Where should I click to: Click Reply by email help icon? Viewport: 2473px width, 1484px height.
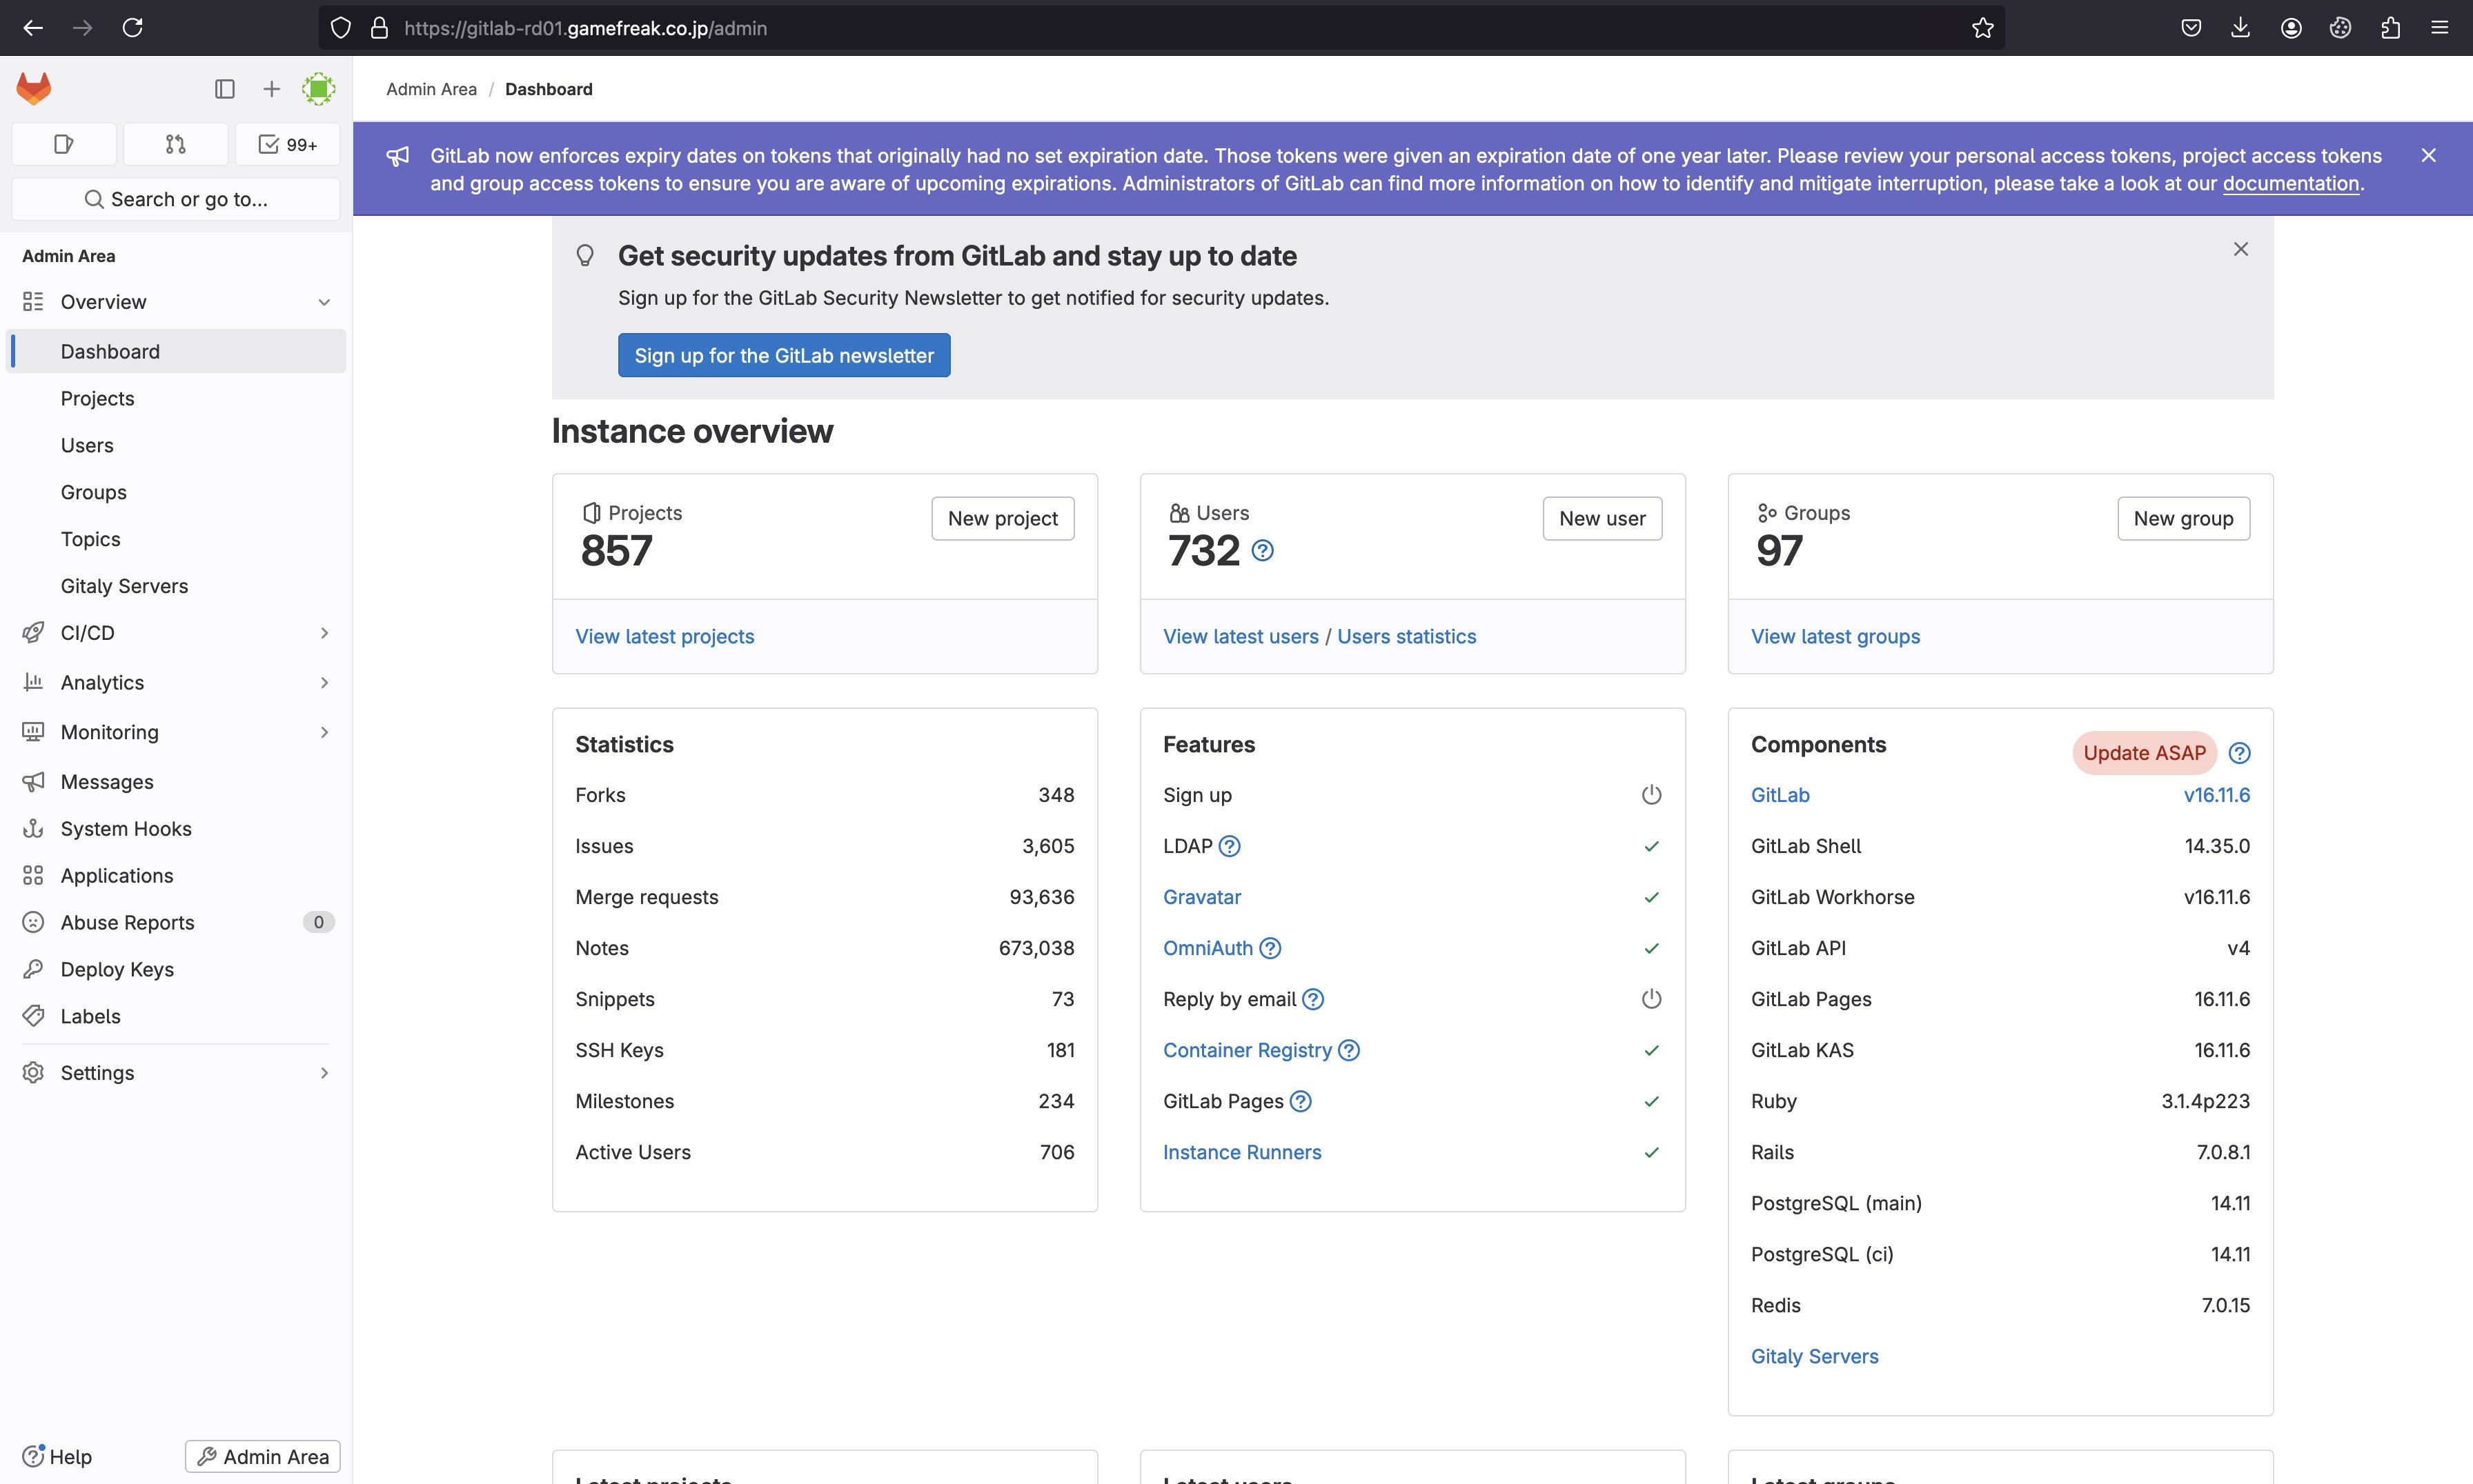click(1312, 999)
